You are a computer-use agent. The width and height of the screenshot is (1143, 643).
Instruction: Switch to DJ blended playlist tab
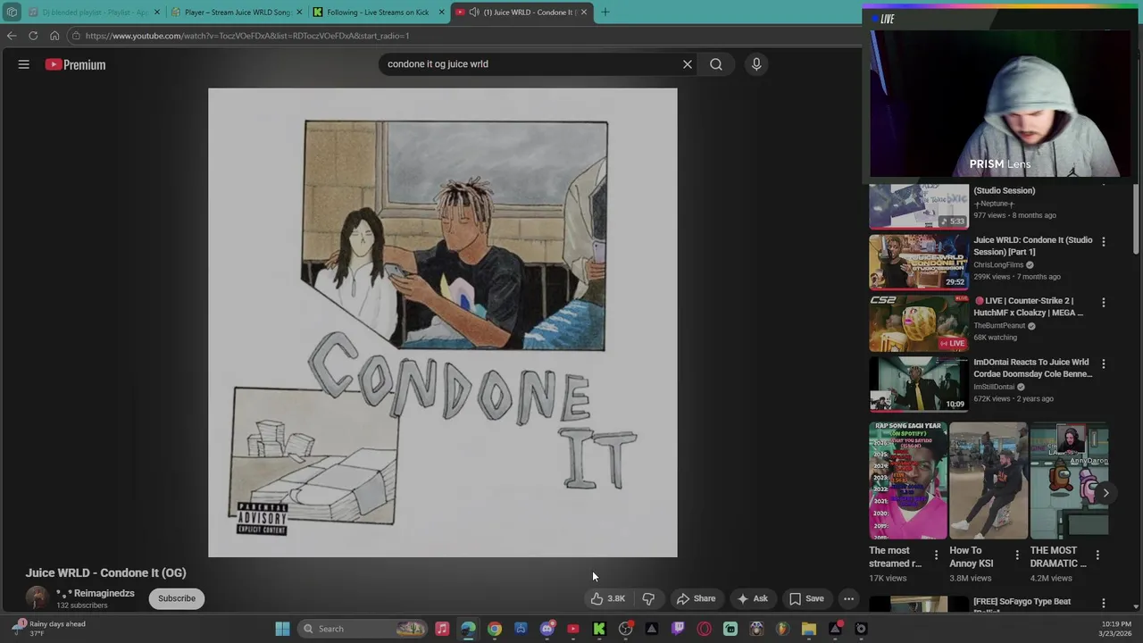(94, 13)
